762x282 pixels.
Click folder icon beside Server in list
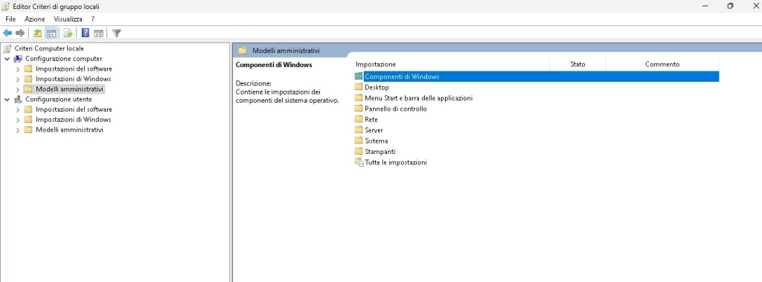(359, 129)
